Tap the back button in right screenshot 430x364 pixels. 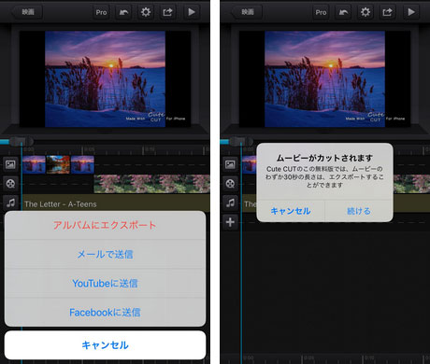(247, 12)
